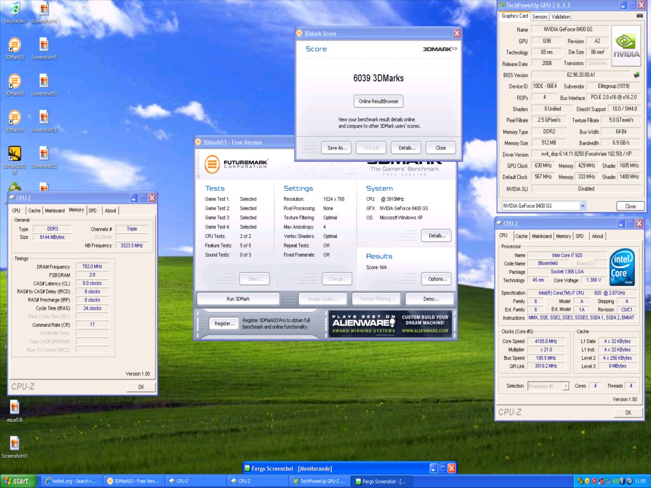
Task: Switch to TechPowerUp GPU-Z taskbar button
Action: click(x=319, y=481)
